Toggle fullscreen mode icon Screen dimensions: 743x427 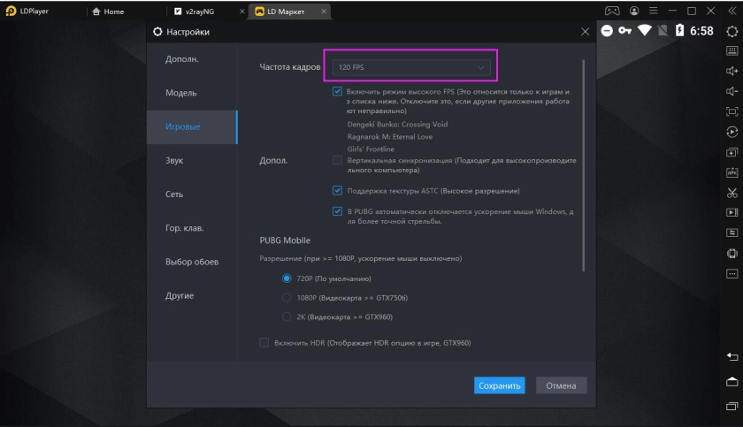(x=732, y=111)
